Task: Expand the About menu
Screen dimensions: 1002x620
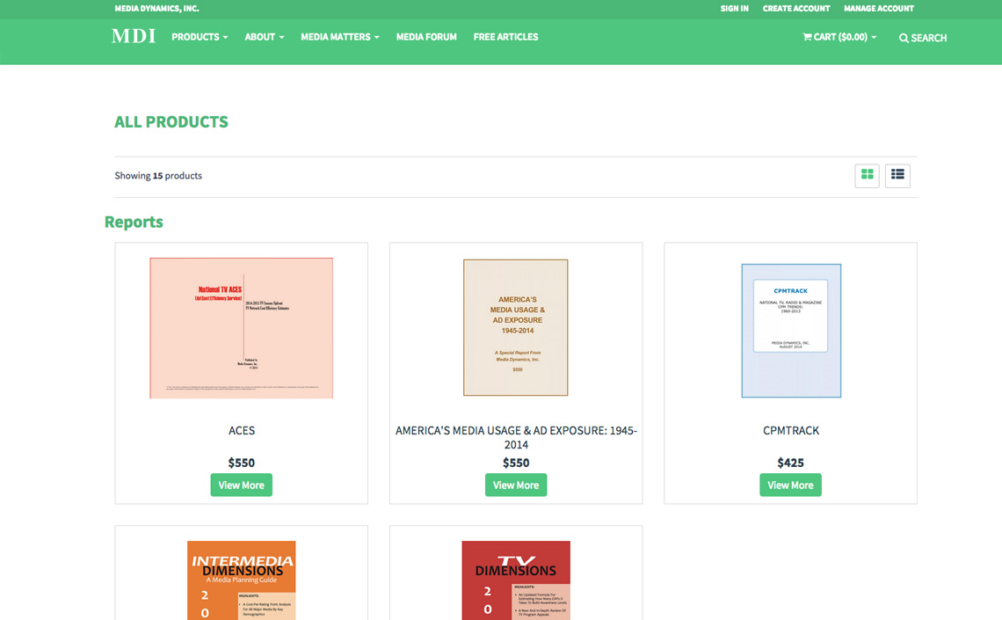Action: [264, 37]
